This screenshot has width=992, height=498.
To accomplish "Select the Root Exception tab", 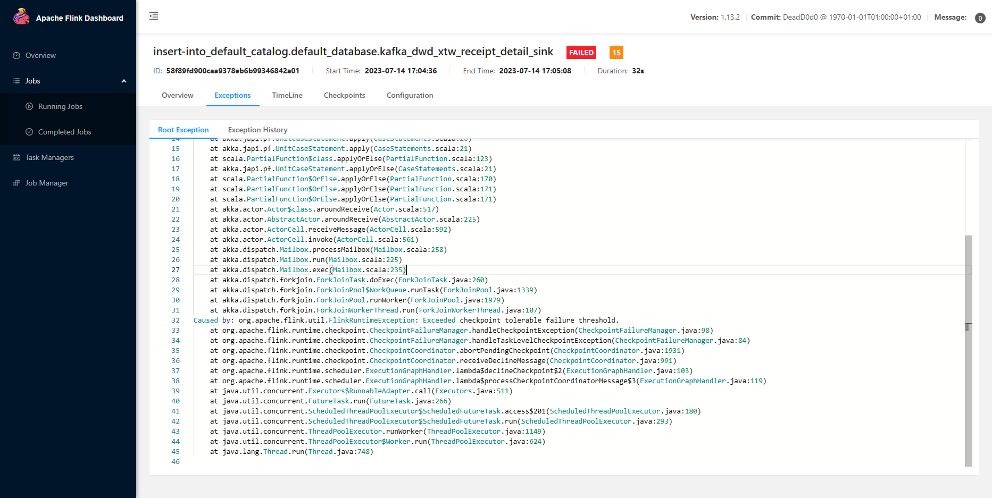I will pyautogui.click(x=183, y=130).
